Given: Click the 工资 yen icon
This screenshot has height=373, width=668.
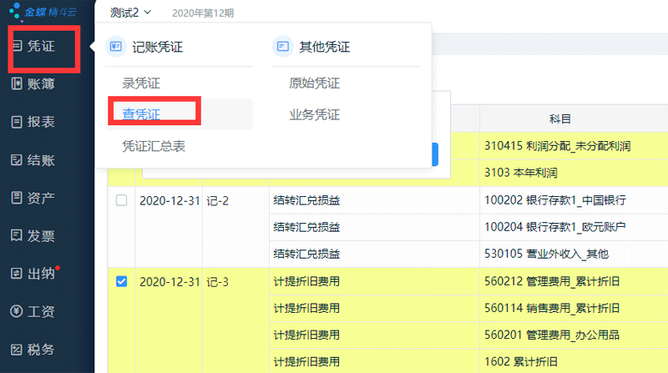Looking at the screenshot, I should (x=17, y=311).
